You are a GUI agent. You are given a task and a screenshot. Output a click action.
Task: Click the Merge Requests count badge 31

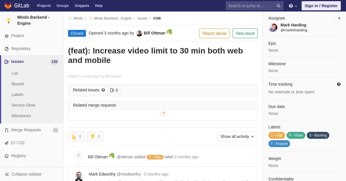(55, 130)
